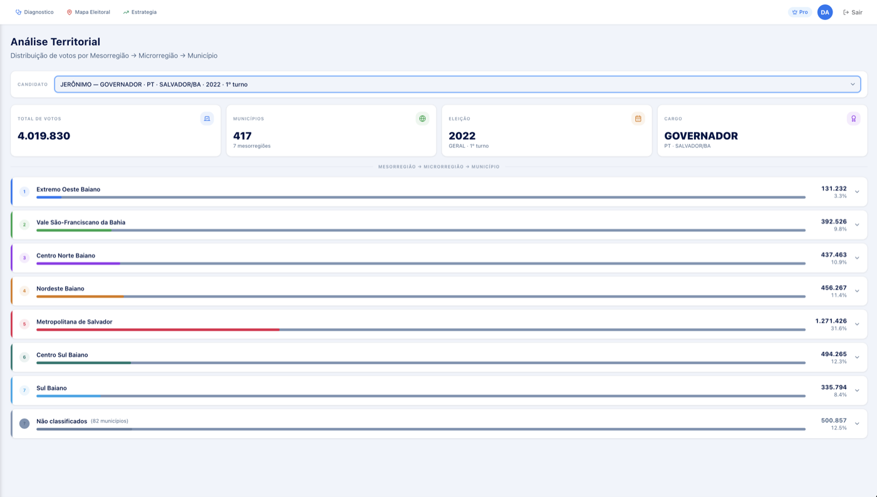Open the Candidato selection dropdown
This screenshot has height=497, width=877.
click(x=457, y=84)
